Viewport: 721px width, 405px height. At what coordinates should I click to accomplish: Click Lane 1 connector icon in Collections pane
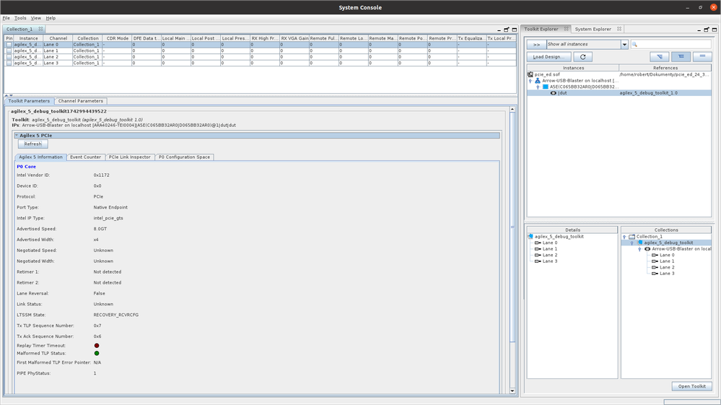pyautogui.click(x=655, y=261)
